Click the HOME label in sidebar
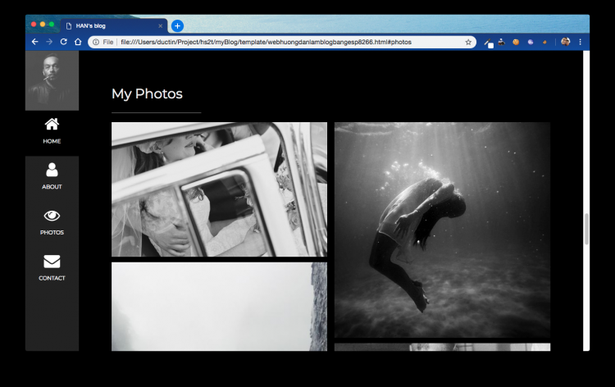The image size is (615, 387). point(52,141)
